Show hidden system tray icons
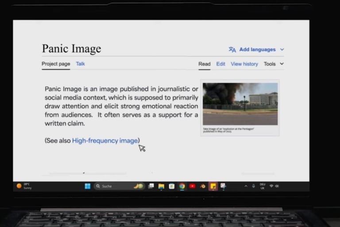 tap(246, 186)
